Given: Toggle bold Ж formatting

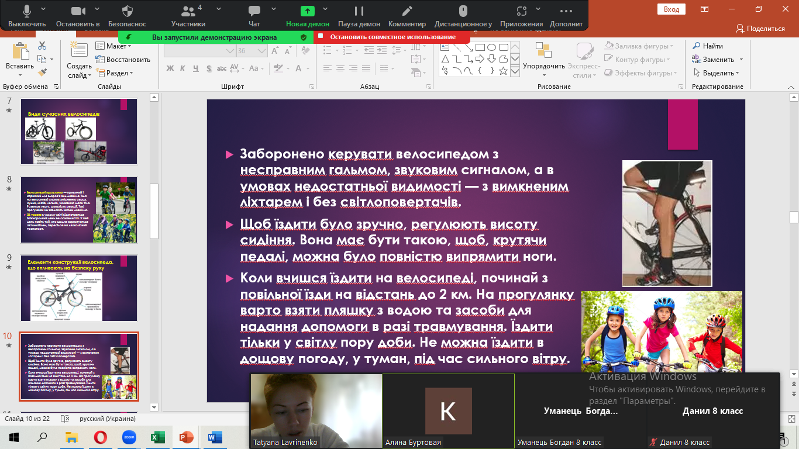Looking at the screenshot, I should tap(170, 68).
